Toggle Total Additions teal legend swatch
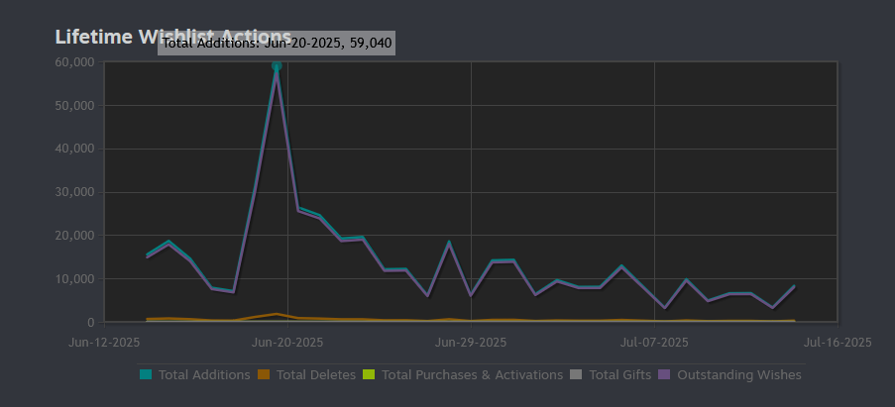Viewport: 895px width, 407px height. point(146,374)
